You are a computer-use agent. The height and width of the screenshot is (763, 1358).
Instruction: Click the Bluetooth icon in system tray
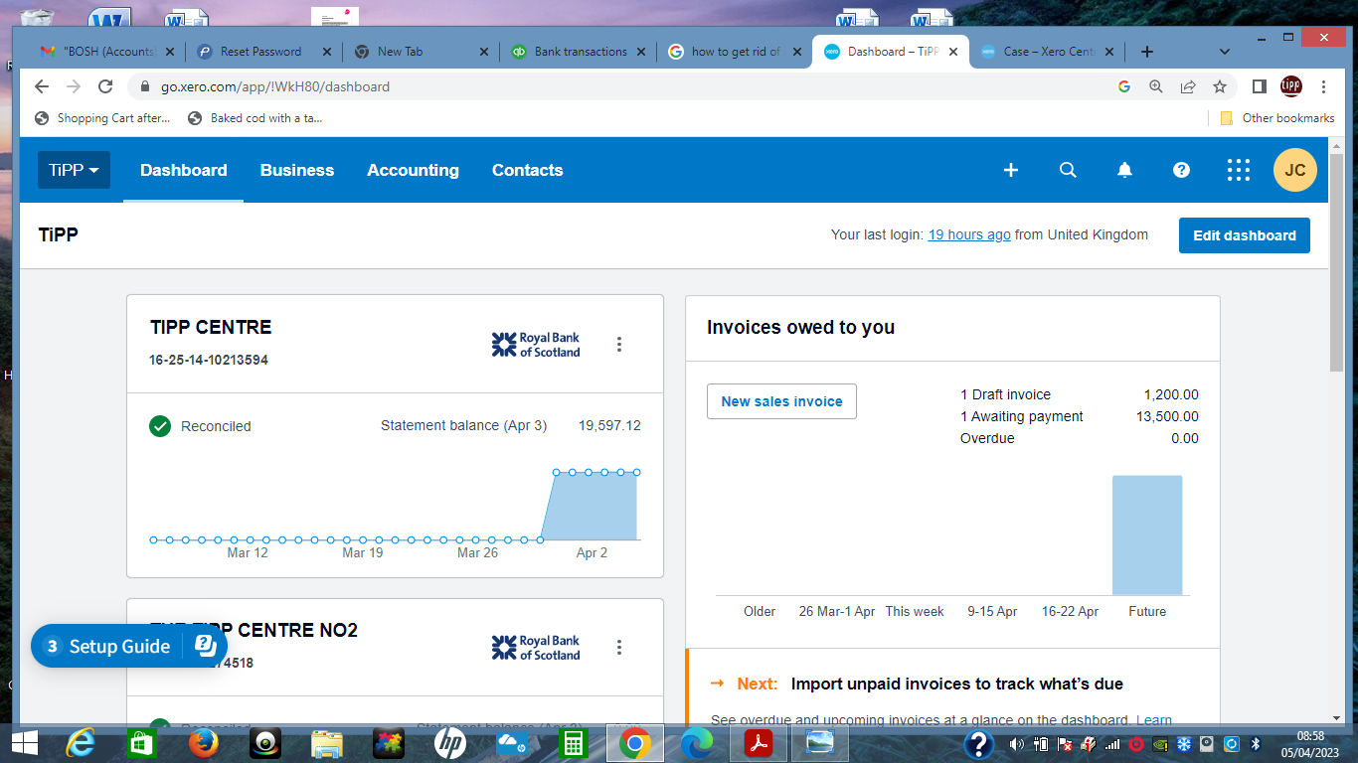pyautogui.click(x=1255, y=744)
